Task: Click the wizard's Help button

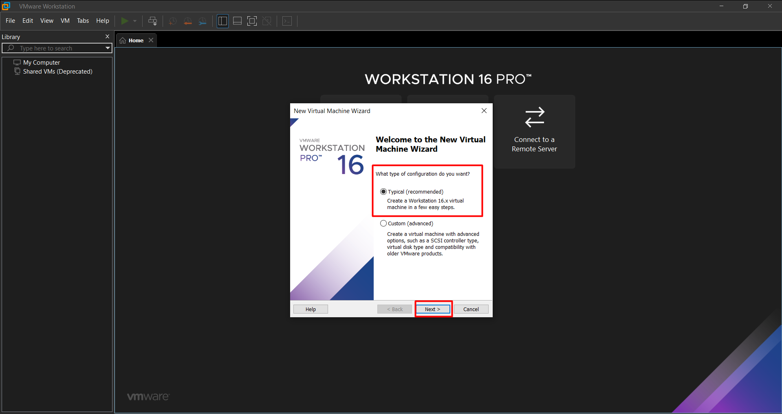Action: click(x=311, y=309)
